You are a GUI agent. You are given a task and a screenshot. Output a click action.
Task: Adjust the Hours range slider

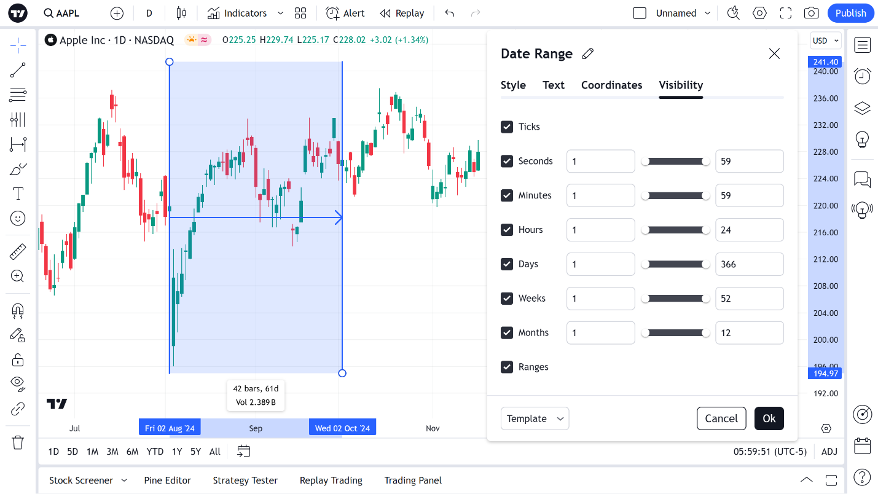[675, 230]
